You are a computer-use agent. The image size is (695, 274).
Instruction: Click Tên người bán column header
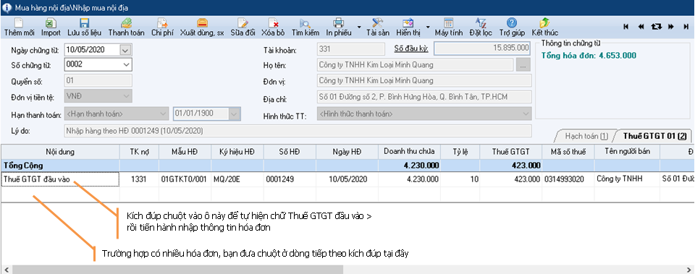coord(627,152)
